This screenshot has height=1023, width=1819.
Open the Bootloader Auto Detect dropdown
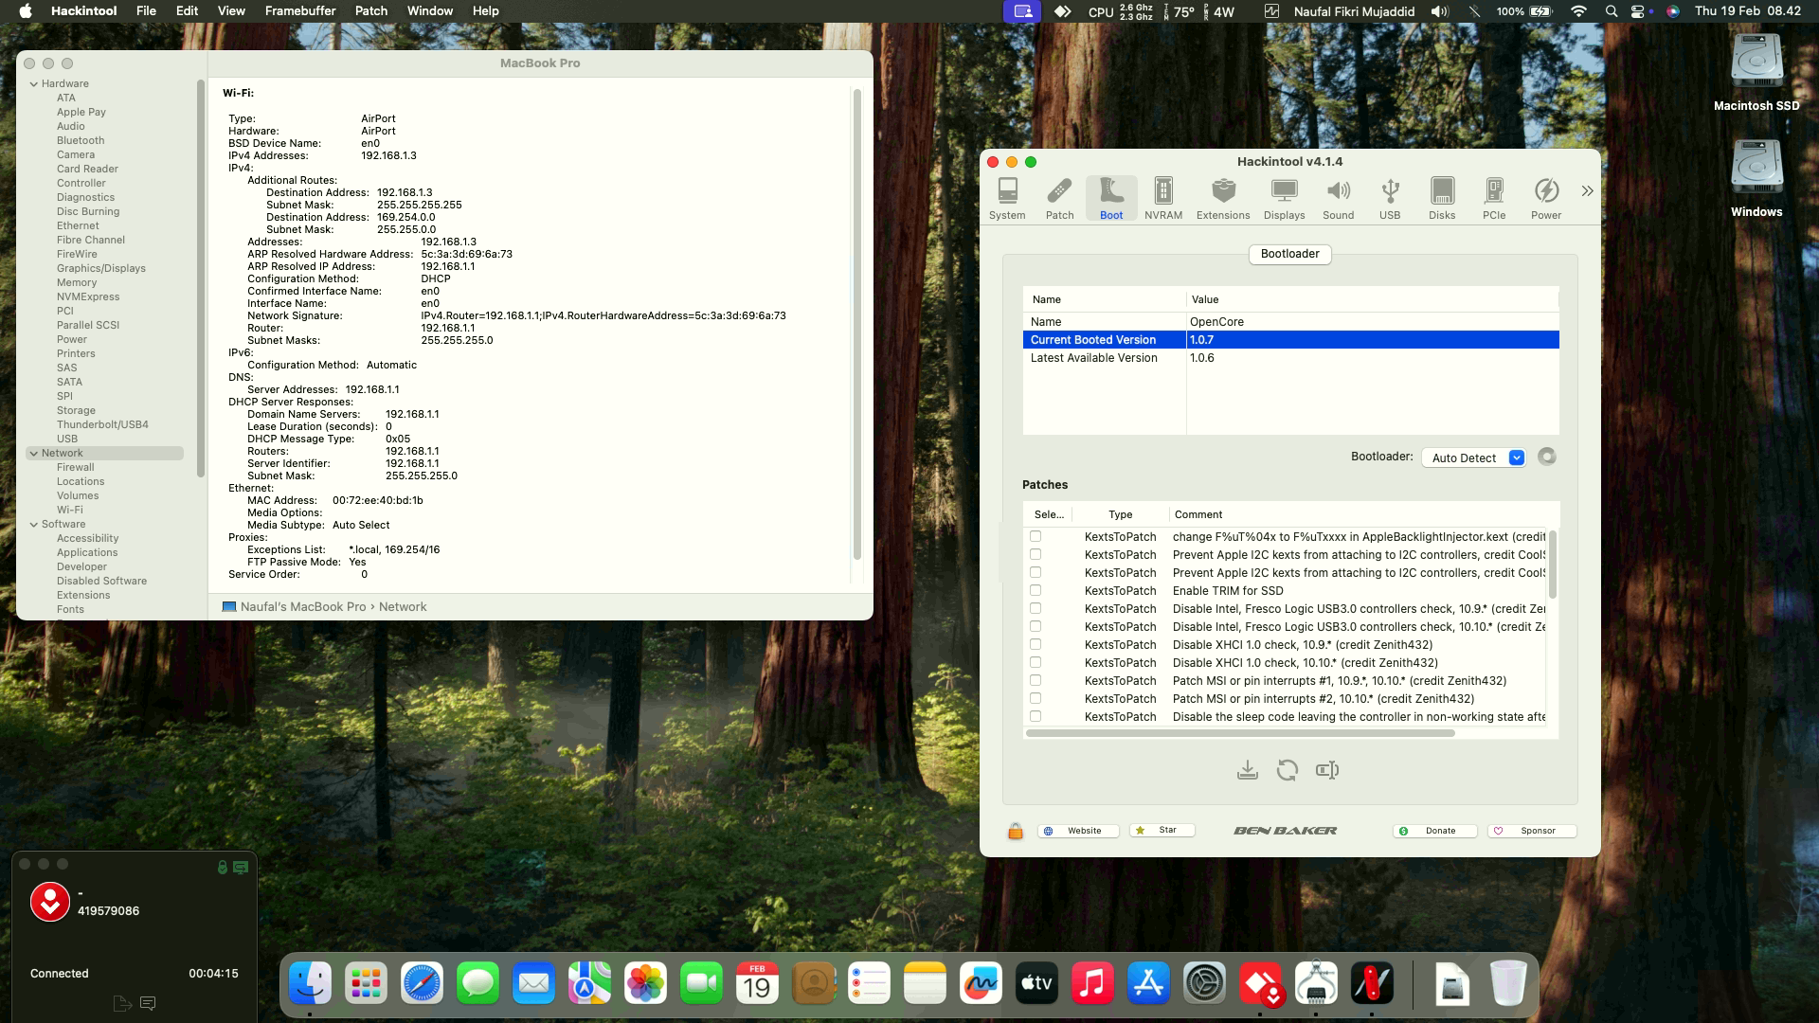point(1473,458)
